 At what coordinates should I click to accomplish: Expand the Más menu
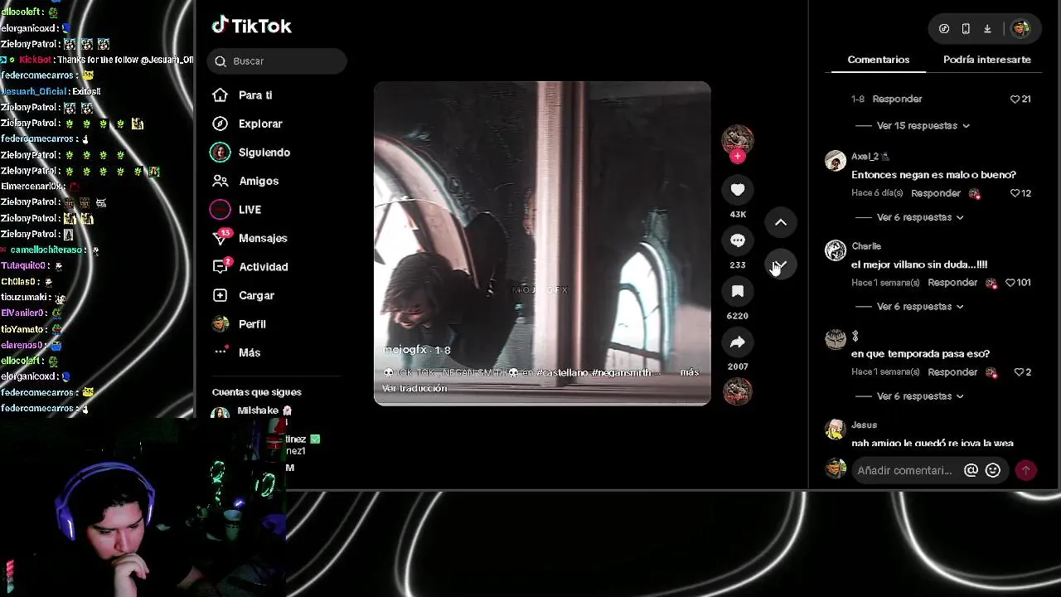point(249,352)
